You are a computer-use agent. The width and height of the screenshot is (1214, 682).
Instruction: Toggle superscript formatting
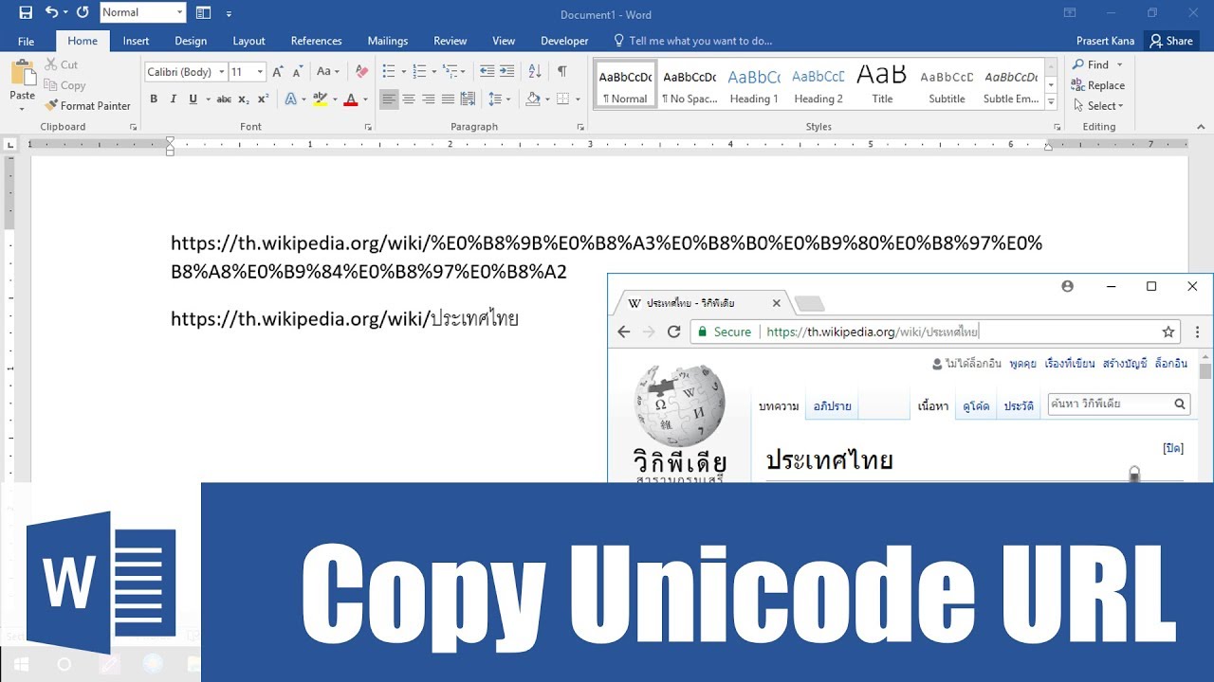click(x=263, y=99)
